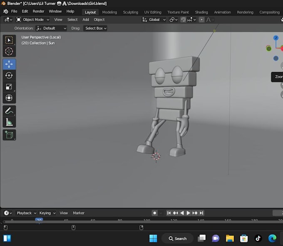Viewport: 283px width, 246px height.
Task: Switch to the UV Editing workspace tab
Action: click(x=153, y=12)
